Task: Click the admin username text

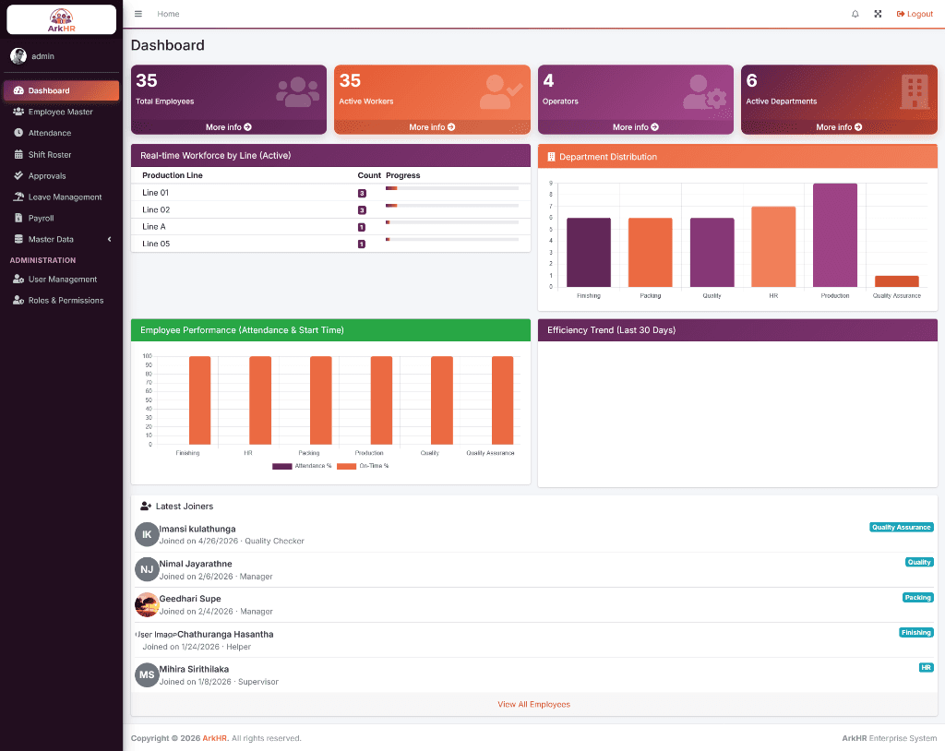Action: pyautogui.click(x=42, y=56)
